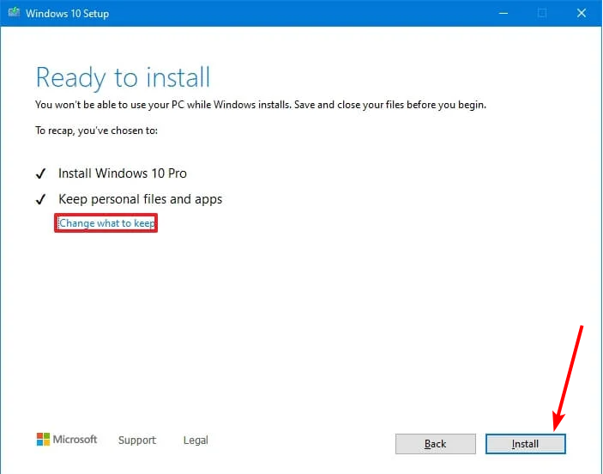Click the 'To recap, you've chosen to:' line
This screenshot has width=603, height=474.
(97, 131)
